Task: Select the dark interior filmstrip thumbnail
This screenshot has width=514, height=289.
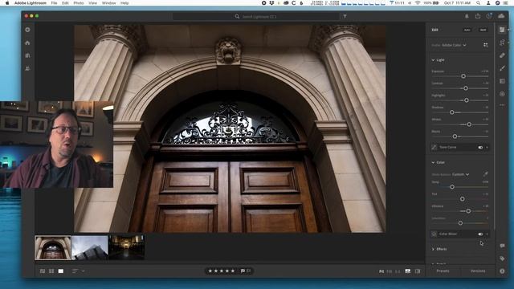Action: pos(127,247)
